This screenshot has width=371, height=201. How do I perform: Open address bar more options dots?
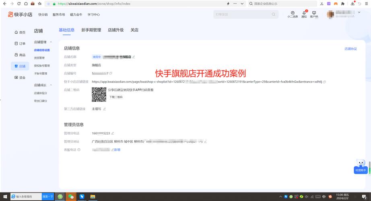(x=235, y=4)
